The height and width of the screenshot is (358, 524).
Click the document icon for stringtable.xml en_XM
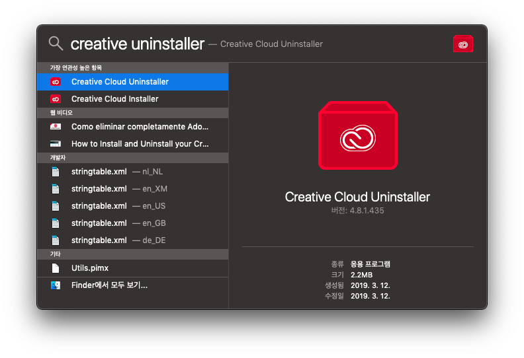[x=56, y=189]
